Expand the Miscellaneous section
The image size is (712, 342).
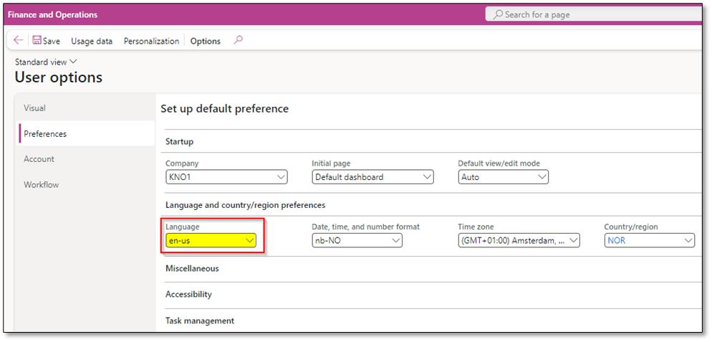point(192,268)
